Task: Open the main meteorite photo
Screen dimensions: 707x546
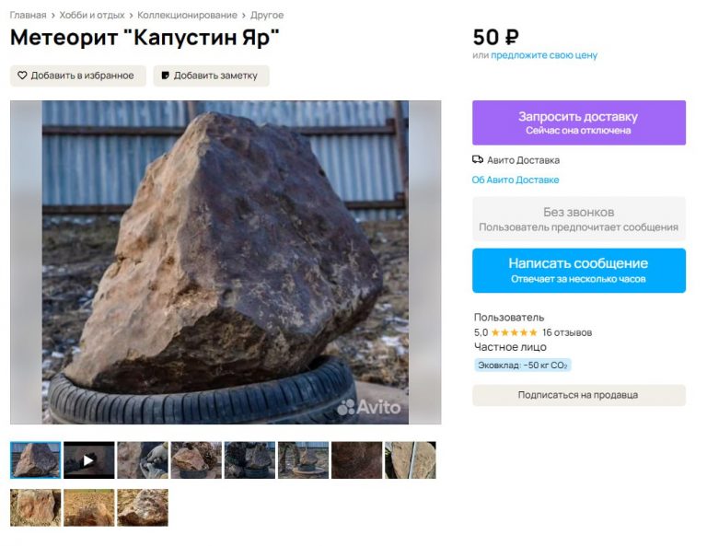Action: pos(226,261)
